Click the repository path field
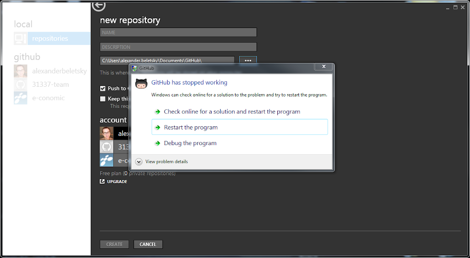 (167, 60)
